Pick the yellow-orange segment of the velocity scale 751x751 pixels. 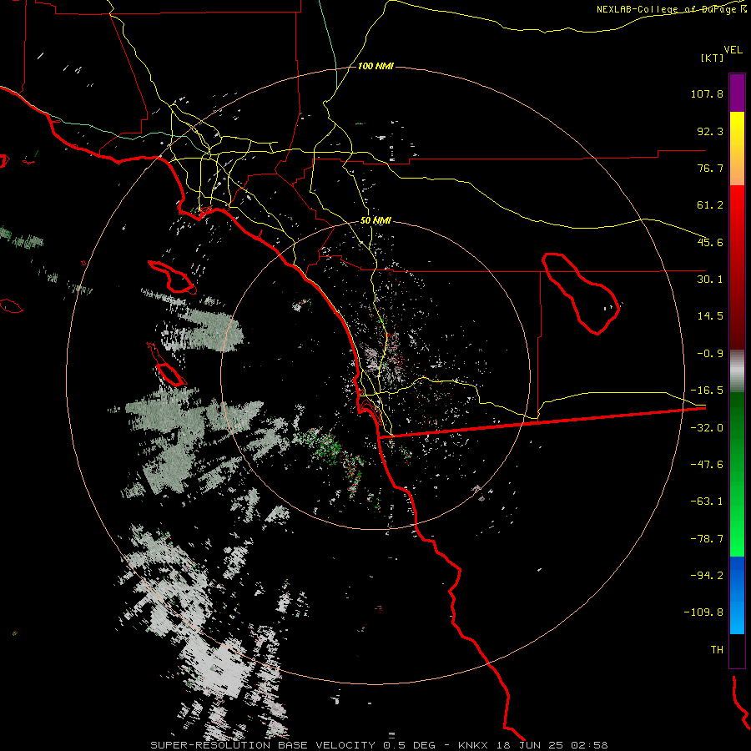737,149
